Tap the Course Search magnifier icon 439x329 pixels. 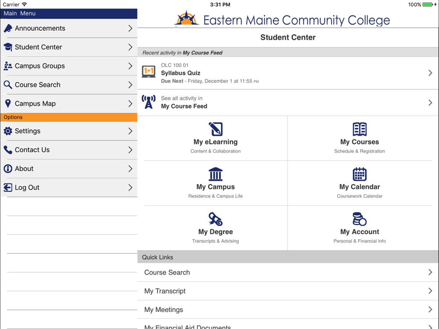click(8, 85)
